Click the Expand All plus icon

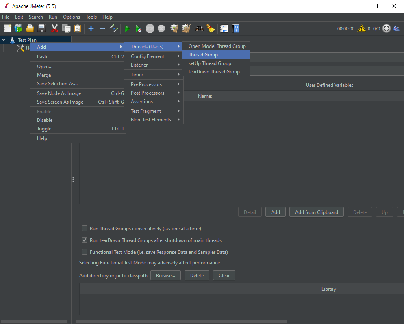point(91,28)
